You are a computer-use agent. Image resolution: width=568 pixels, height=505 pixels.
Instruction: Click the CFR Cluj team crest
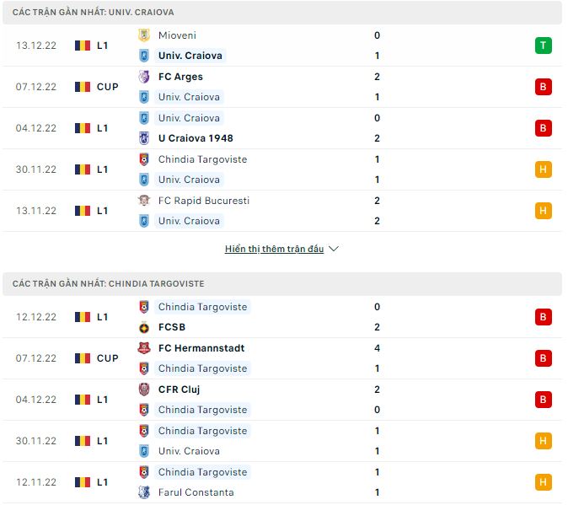coord(144,389)
